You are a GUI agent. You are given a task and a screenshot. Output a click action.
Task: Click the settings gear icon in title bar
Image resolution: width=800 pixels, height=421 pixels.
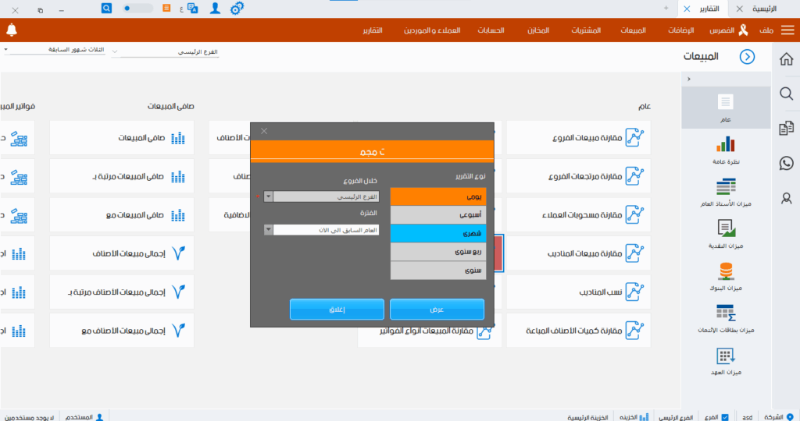point(237,8)
